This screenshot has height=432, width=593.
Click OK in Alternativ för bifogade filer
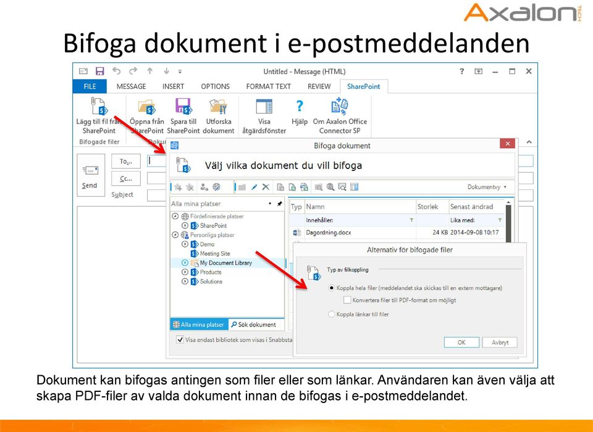(x=461, y=343)
